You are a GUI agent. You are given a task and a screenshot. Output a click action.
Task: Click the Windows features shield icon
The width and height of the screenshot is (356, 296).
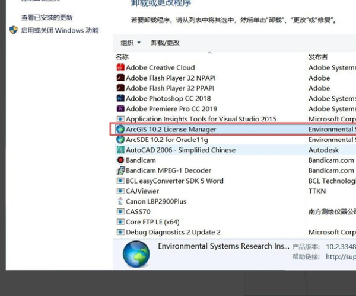(x=14, y=30)
